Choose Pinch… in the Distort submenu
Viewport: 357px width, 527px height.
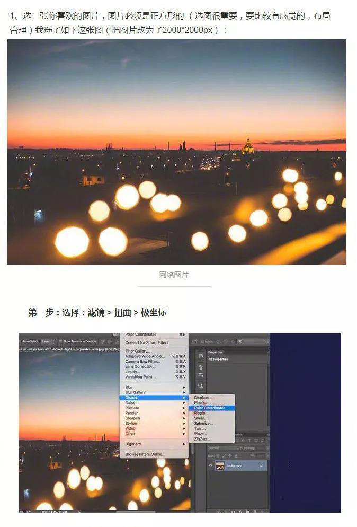[x=211, y=402]
